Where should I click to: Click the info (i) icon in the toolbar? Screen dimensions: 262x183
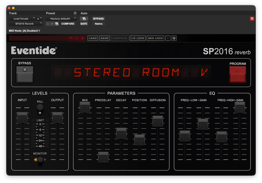click(x=168, y=38)
